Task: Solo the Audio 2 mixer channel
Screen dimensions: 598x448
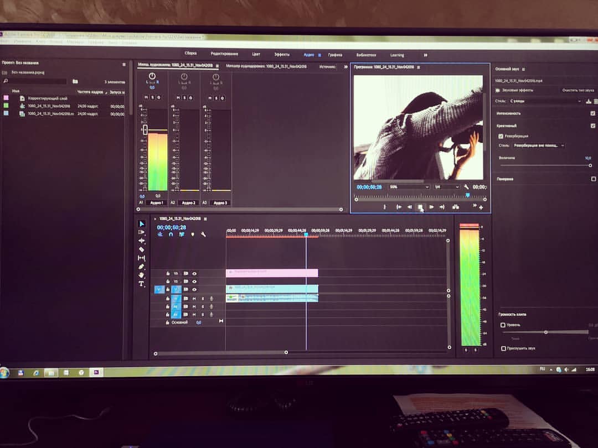Action: [x=184, y=97]
